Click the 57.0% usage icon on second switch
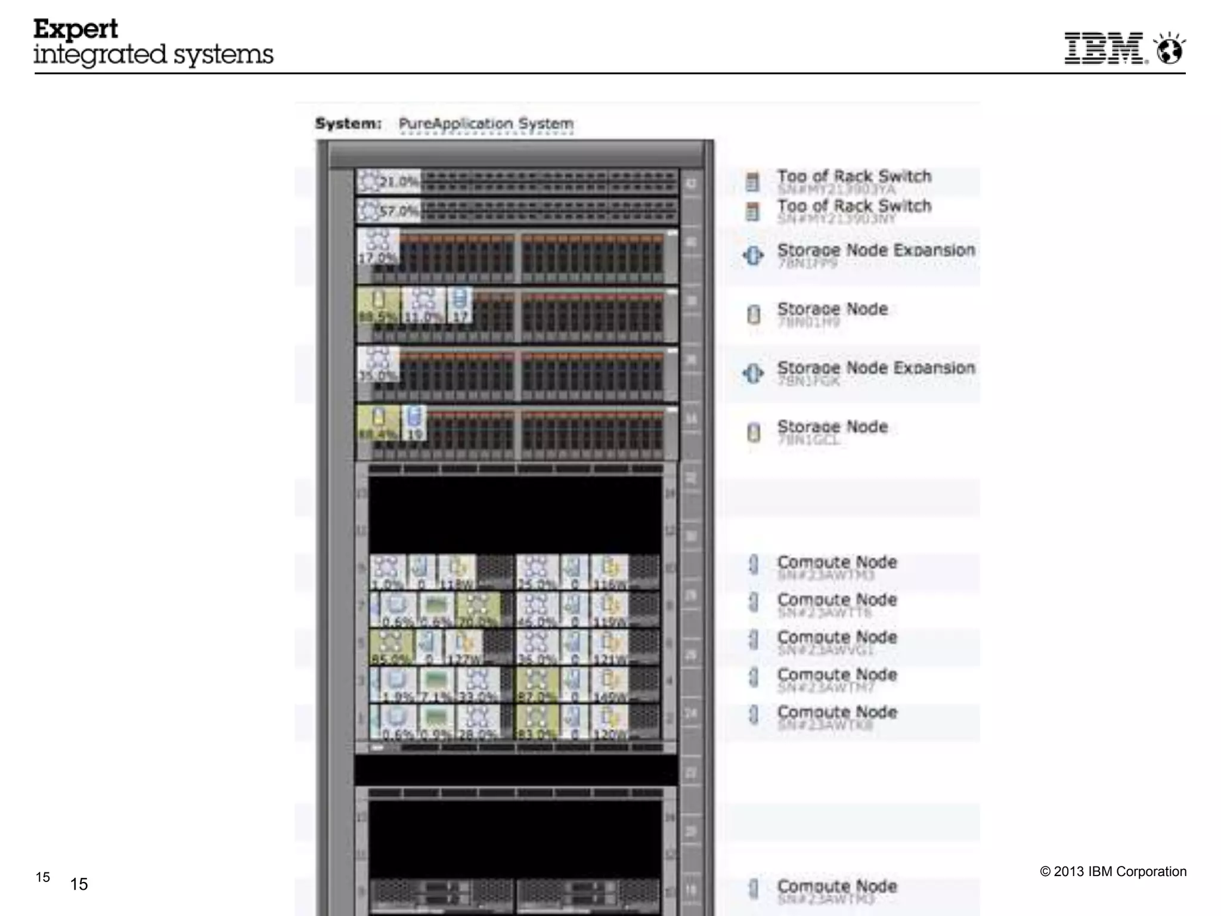Image resolution: width=1221 pixels, height=916 pixels. [x=388, y=211]
